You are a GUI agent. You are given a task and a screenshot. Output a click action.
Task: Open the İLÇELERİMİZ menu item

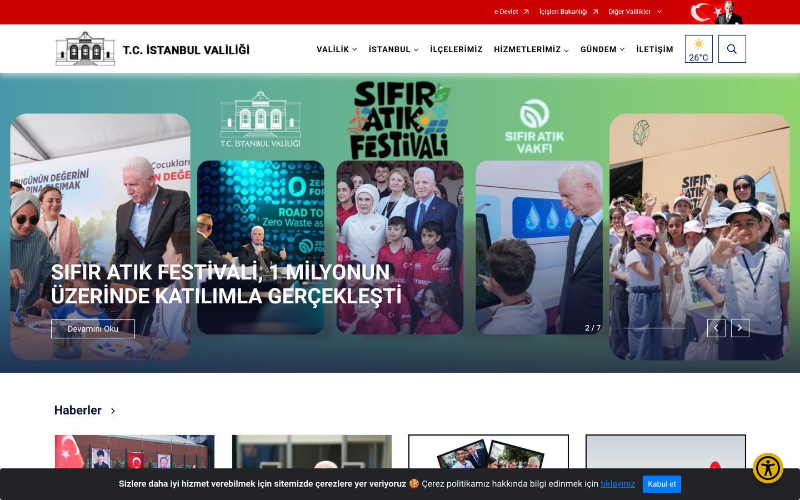(x=456, y=49)
